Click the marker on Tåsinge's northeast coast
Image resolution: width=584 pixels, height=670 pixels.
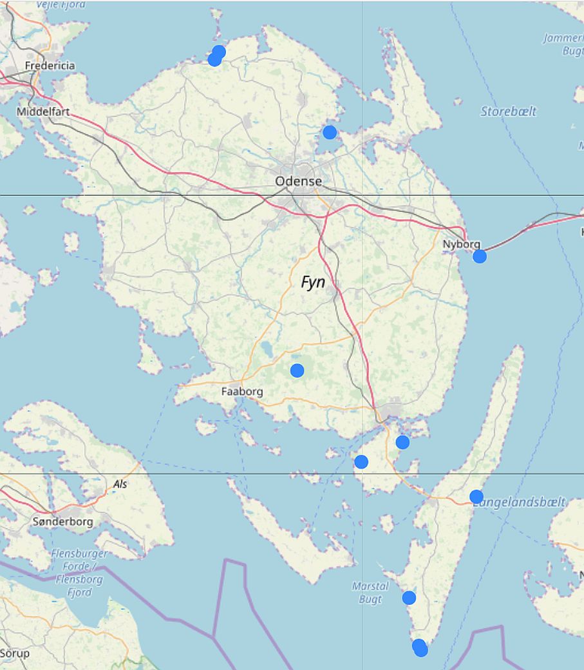point(402,442)
